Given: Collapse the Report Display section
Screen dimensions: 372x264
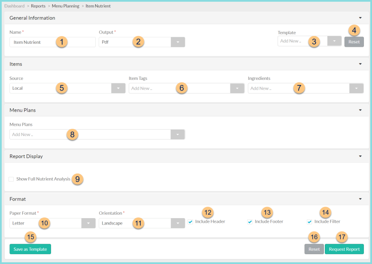Looking at the screenshot, I should point(361,156).
